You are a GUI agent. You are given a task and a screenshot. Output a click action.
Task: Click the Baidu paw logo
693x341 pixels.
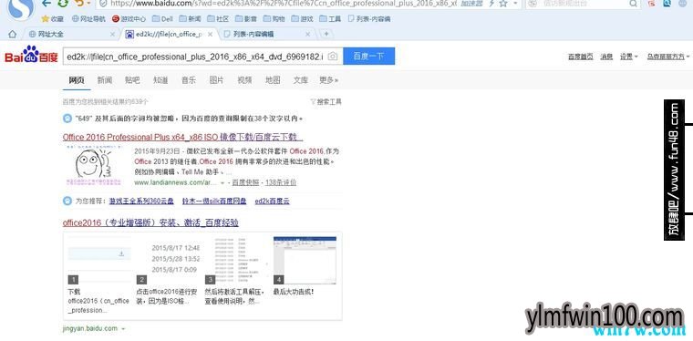point(31,55)
